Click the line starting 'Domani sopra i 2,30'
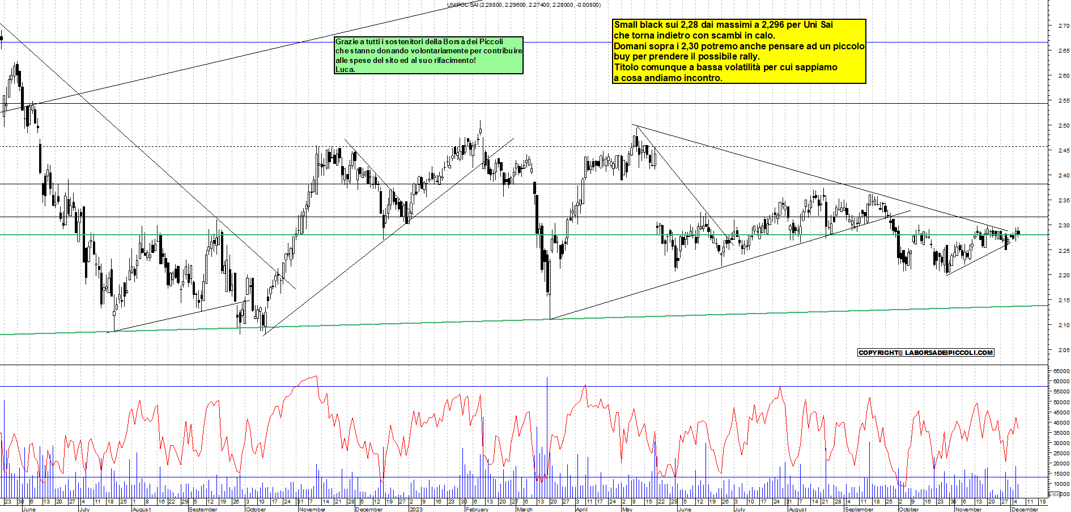The width and height of the screenshot is (1071, 512). (x=739, y=46)
